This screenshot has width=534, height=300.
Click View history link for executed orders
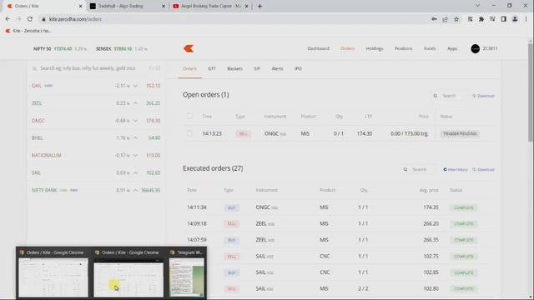pos(456,169)
